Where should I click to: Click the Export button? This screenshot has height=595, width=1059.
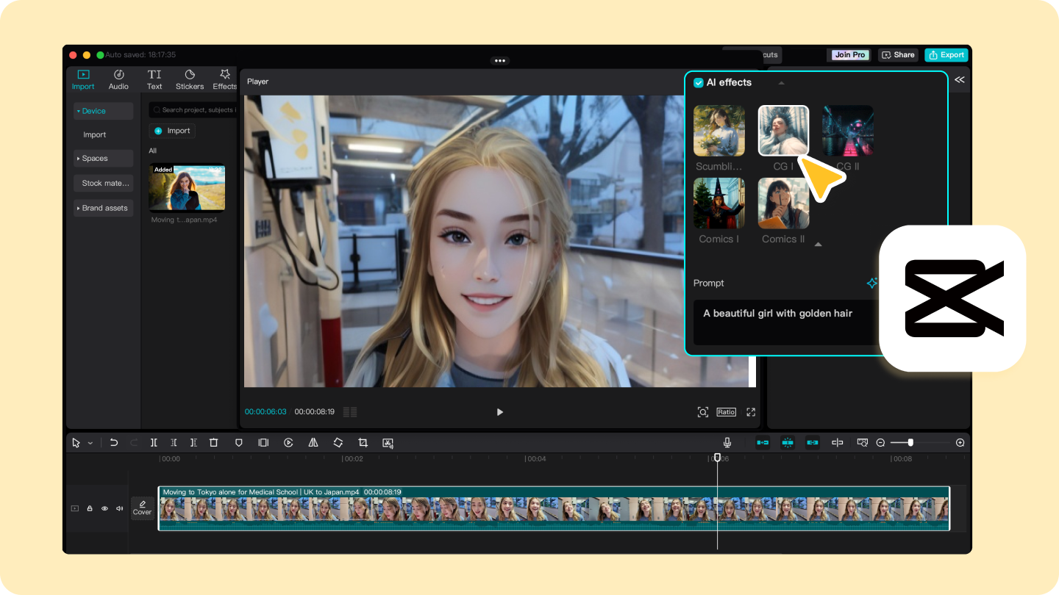coord(946,55)
